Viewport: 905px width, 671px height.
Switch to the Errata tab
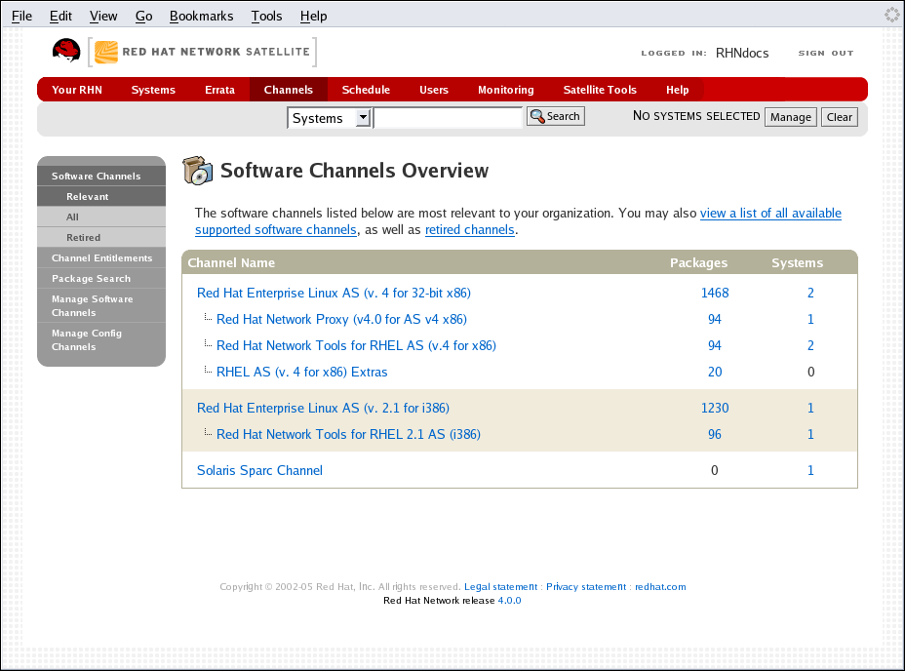point(219,90)
